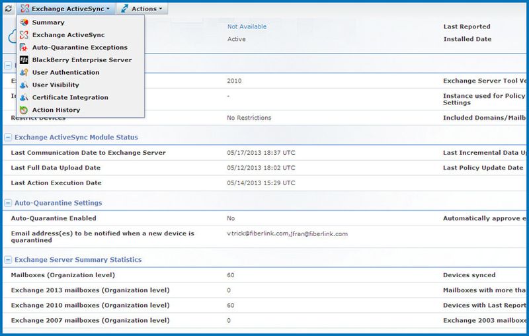The image size is (529, 336).
Task: Click the notification email addresses value
Action: pyautogui.click(x=287, y=233)
